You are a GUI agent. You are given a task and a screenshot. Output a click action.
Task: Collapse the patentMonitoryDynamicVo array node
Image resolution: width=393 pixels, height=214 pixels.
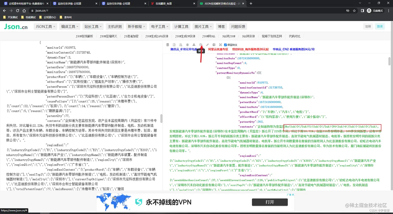(258, 73)
